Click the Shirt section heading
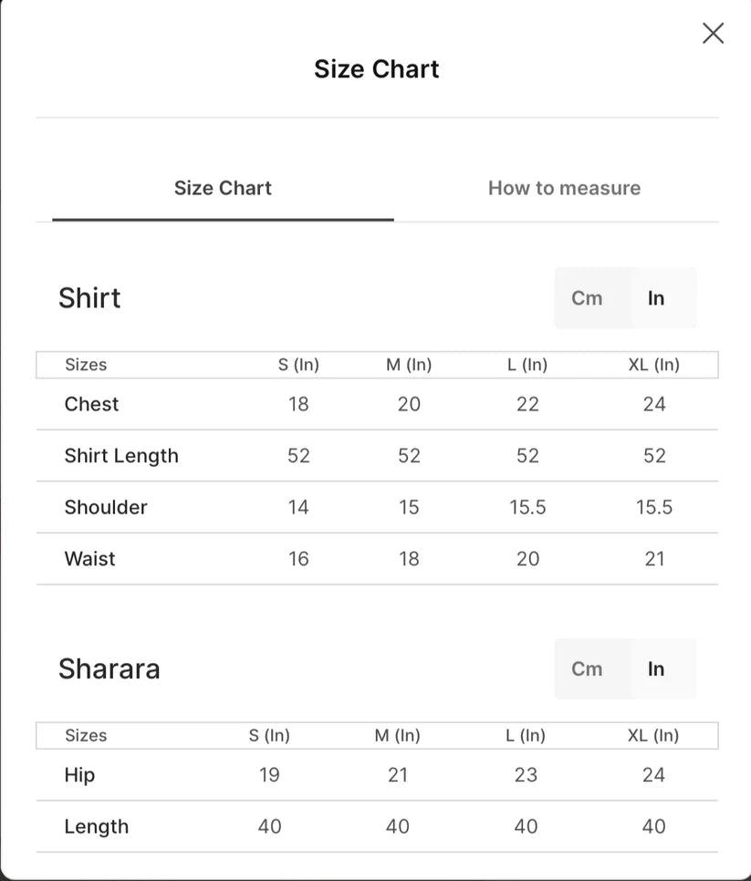751x881 pixels. click(89, 298)
